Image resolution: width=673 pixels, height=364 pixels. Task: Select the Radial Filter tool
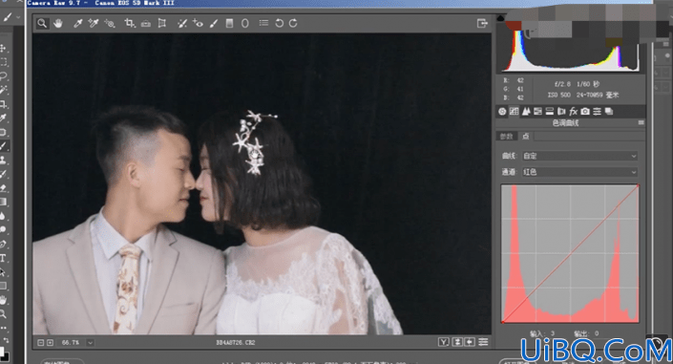pos(244,23)
